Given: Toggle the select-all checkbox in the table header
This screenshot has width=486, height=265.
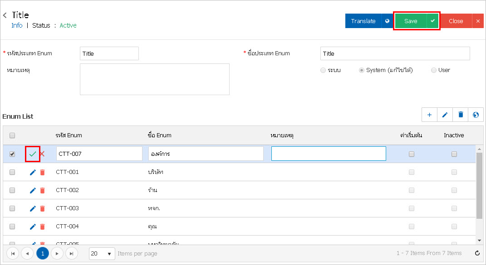Looking at the screenshot, I should coord(12,135).
